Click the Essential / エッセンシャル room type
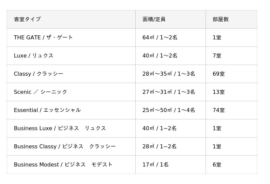The image size is (270, 184). click(47, 110)
